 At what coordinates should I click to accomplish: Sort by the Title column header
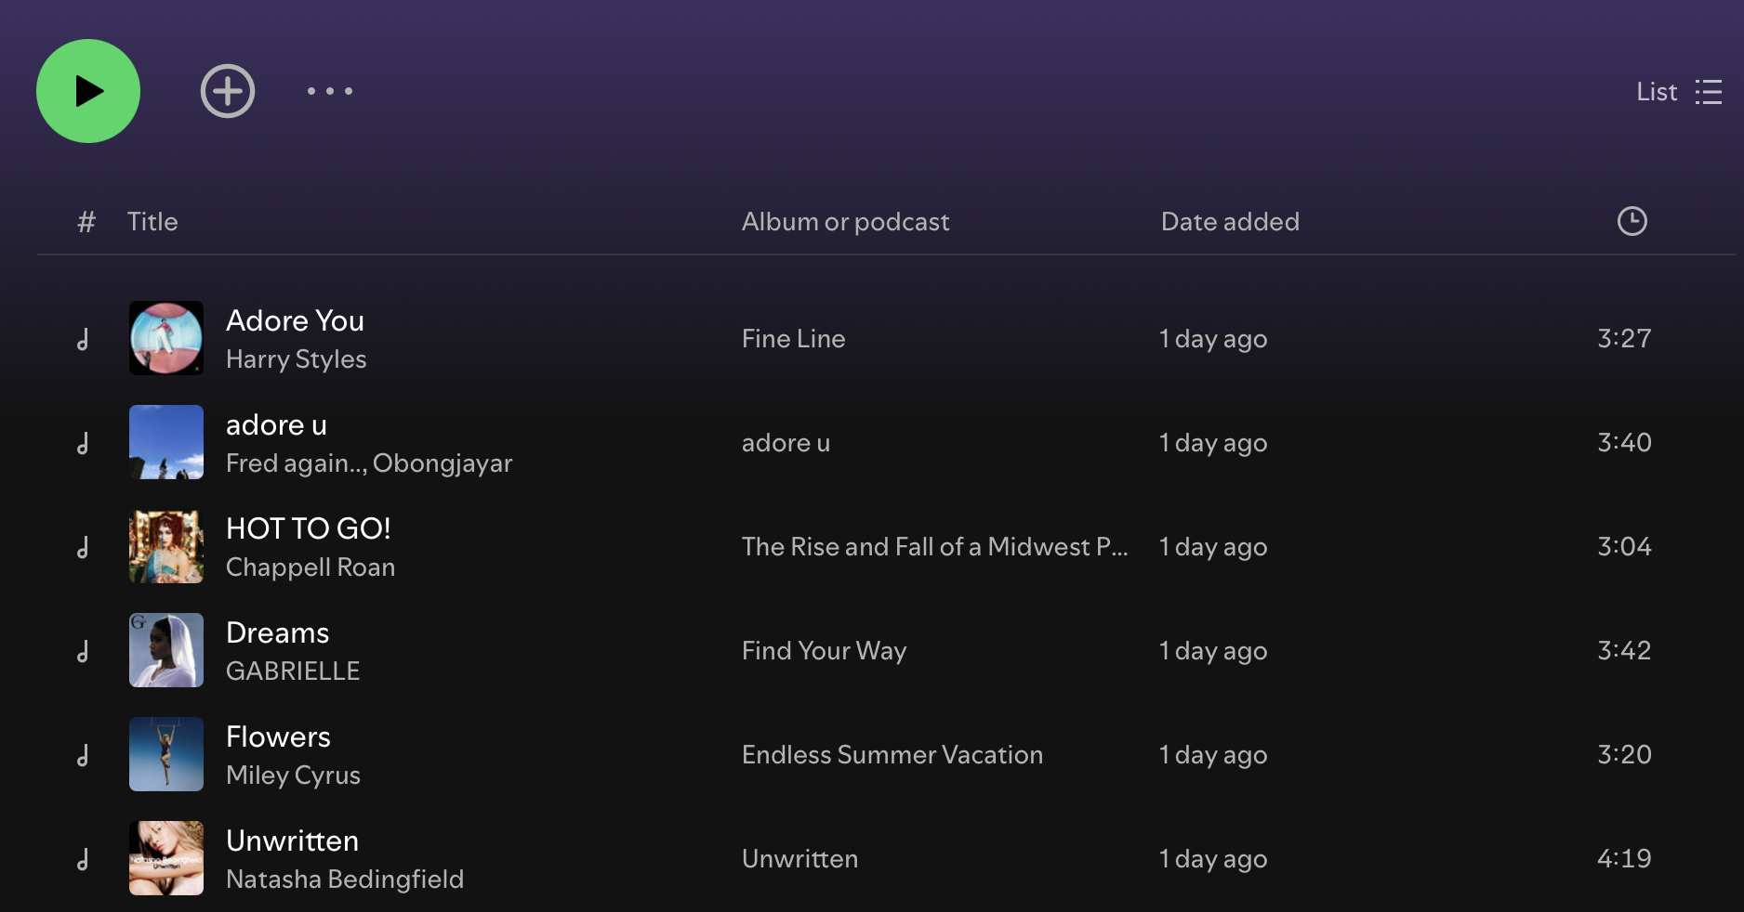[152, 222]
